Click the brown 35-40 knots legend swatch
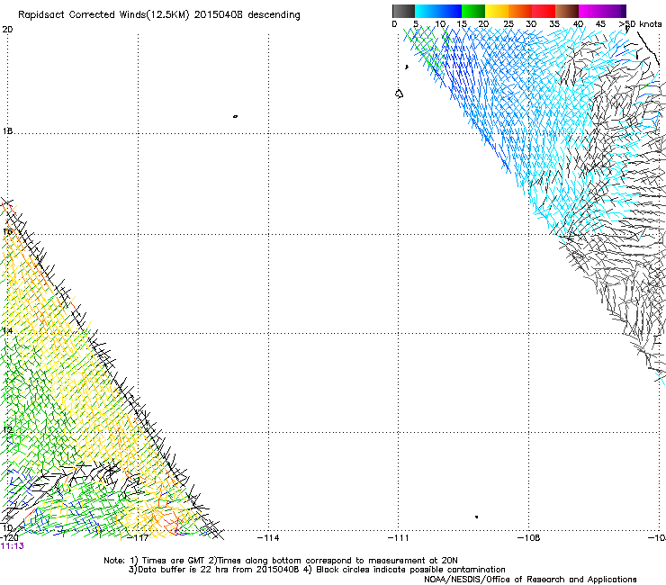 [567, 11]
